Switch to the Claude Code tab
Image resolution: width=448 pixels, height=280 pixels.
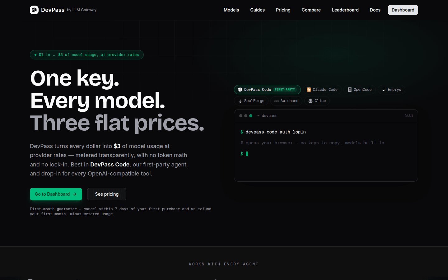click(322, 90)
